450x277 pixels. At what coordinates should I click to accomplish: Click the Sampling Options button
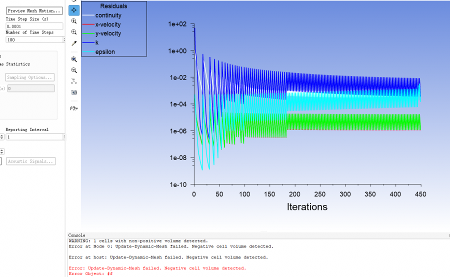pyautogui.click(x=30, y=77)
